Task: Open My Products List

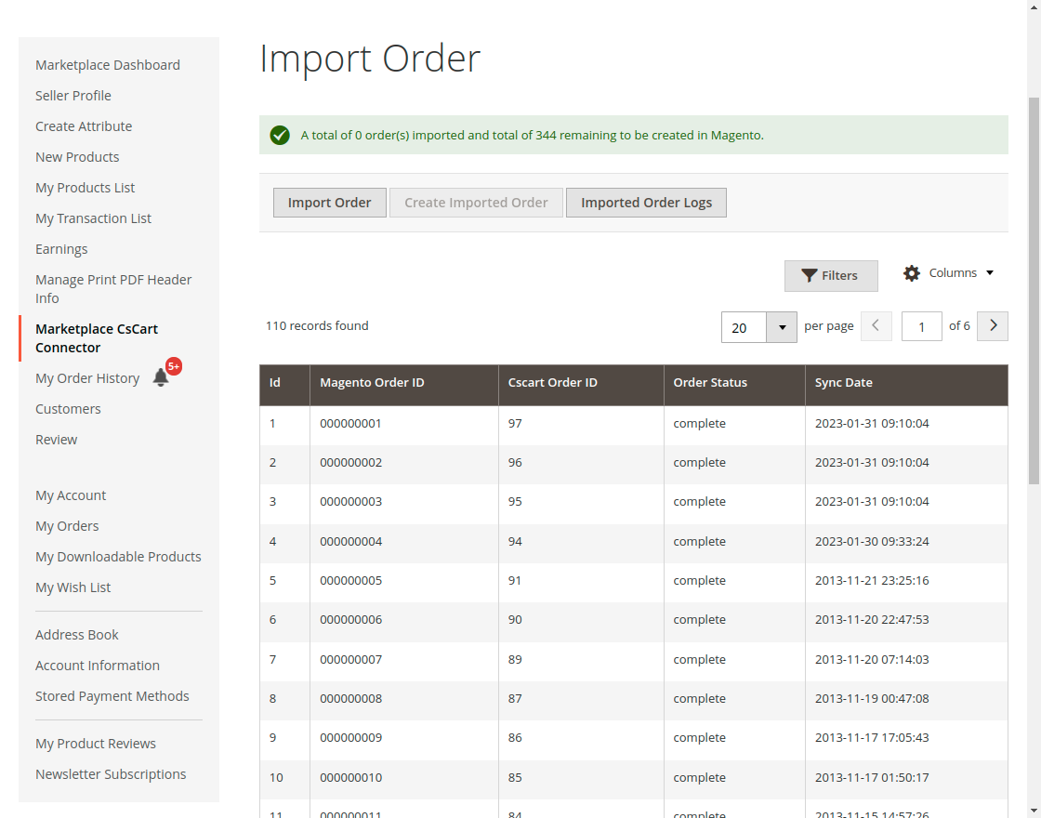Action: (85, 188)
